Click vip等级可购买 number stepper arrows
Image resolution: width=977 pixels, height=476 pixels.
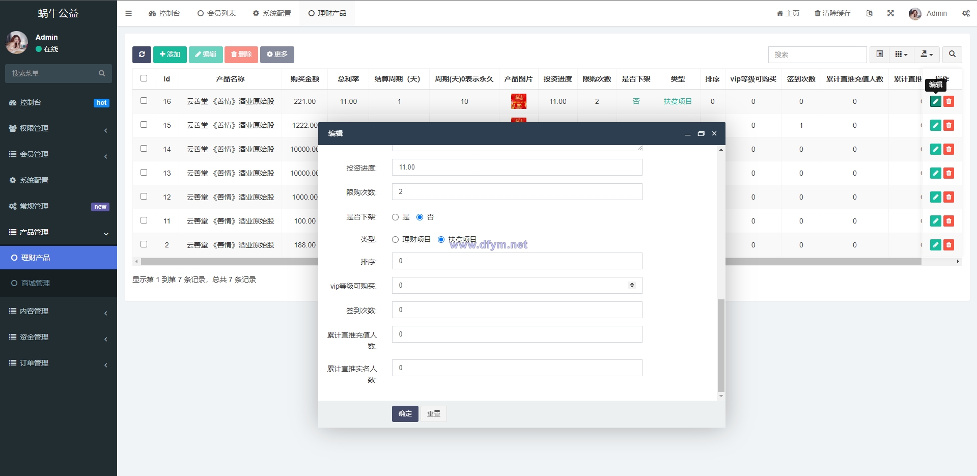pos(632,285)
